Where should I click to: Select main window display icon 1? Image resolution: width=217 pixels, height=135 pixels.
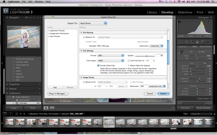[5, 114]
